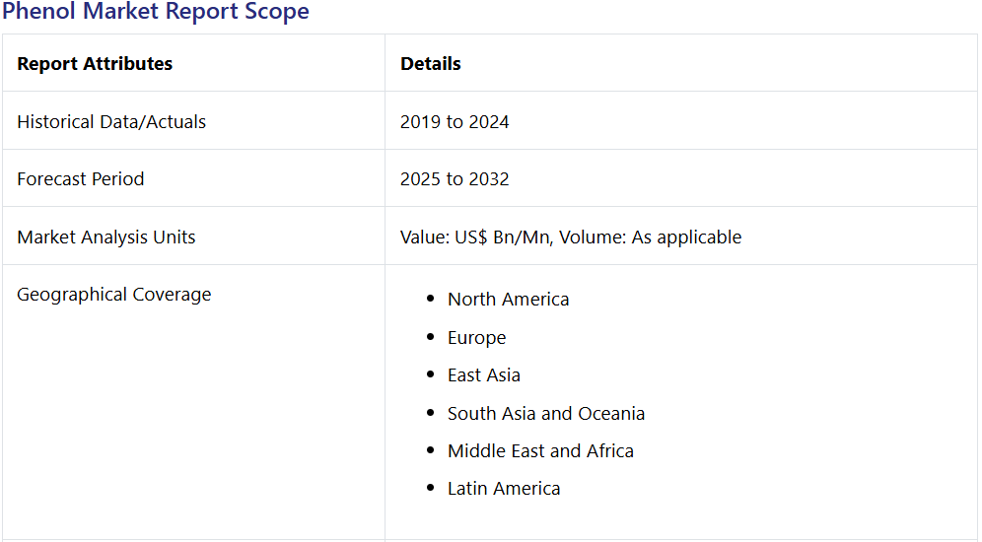Select the Geographical Coverage row label

click(x=114, y=295)
